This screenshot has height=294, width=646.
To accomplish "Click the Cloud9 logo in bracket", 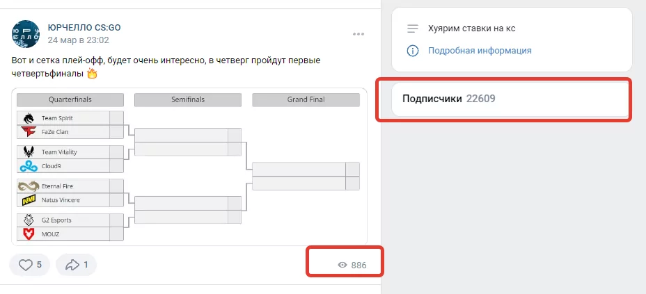I will pyautogui.click(x=29, y=165).
